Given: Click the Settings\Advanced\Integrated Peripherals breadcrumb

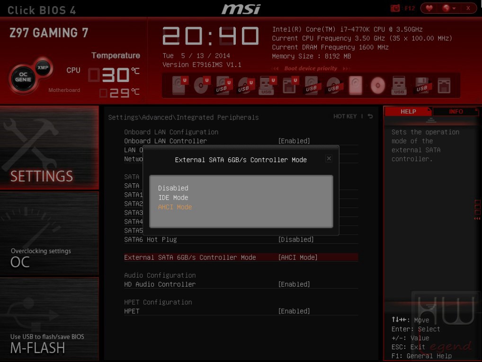Looking at the screenshot, I should pos(183,117).
